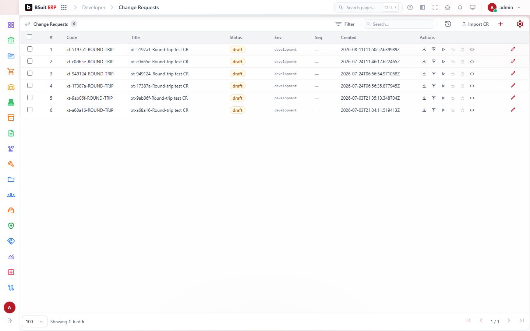Open the page size 100 dropdown
This screenshot has height=331, width=530.
(x=35, y=321)
